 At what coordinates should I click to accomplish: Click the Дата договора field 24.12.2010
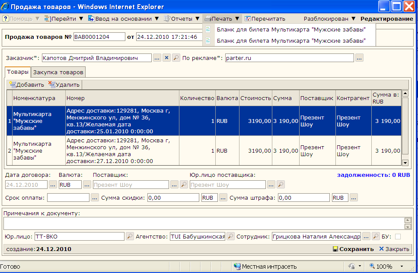[26, 185]
